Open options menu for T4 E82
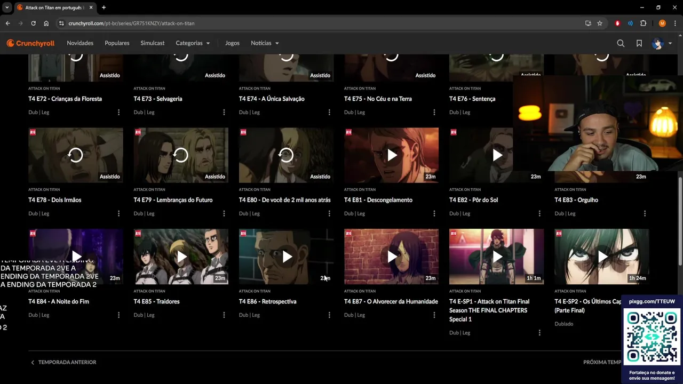Image resolution: width=683 pixels, height=384 pixels. tap(539, 213)
